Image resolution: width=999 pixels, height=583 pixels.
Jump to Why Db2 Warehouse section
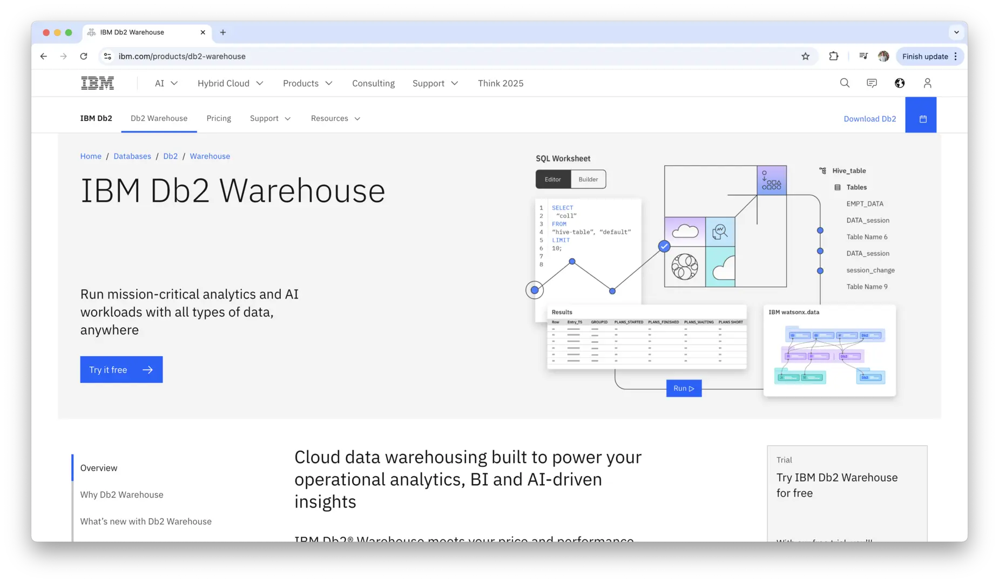point(122,494)
